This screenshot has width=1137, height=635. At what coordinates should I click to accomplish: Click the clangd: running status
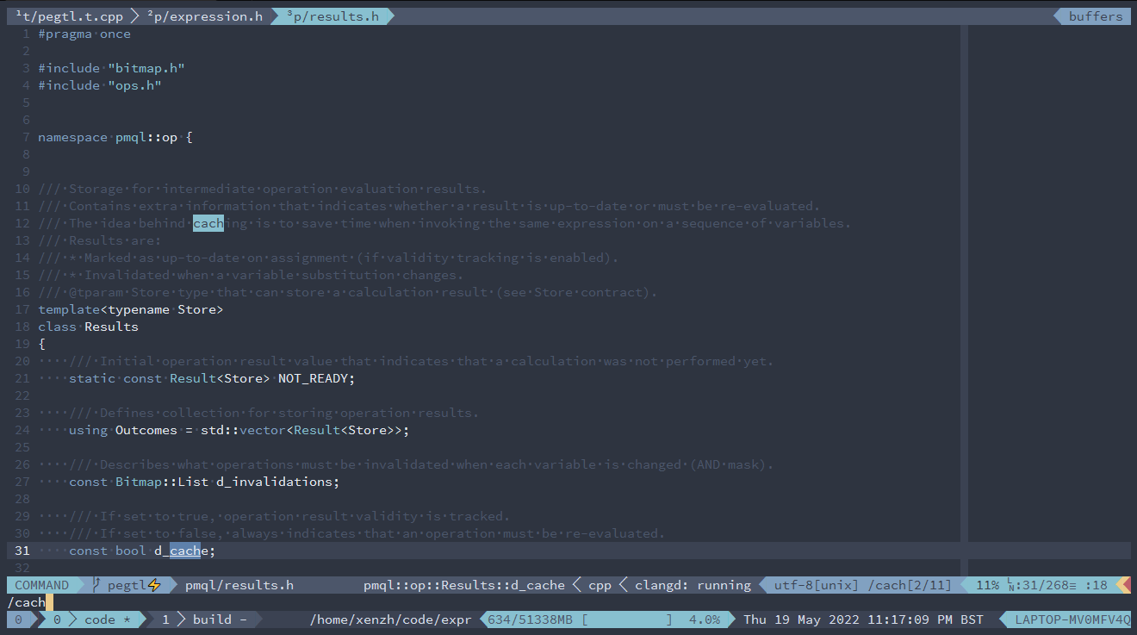tap(693, 585)
